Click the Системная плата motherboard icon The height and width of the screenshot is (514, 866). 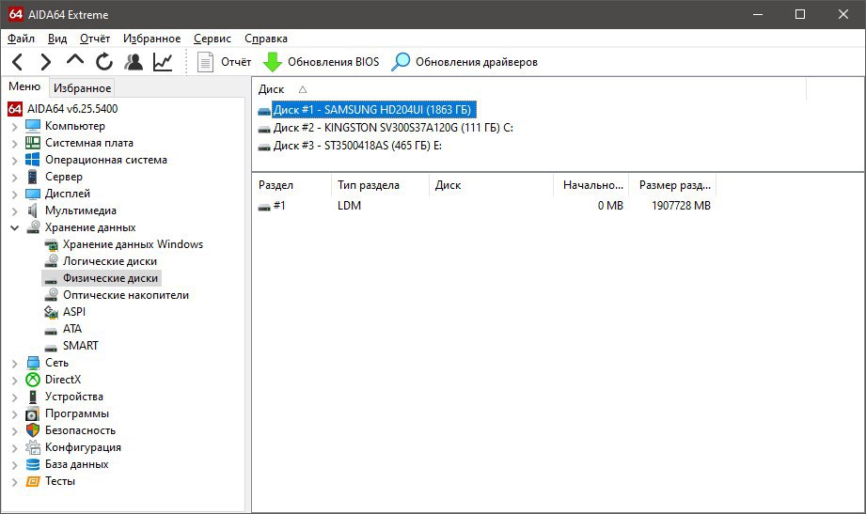coord(33,143)
